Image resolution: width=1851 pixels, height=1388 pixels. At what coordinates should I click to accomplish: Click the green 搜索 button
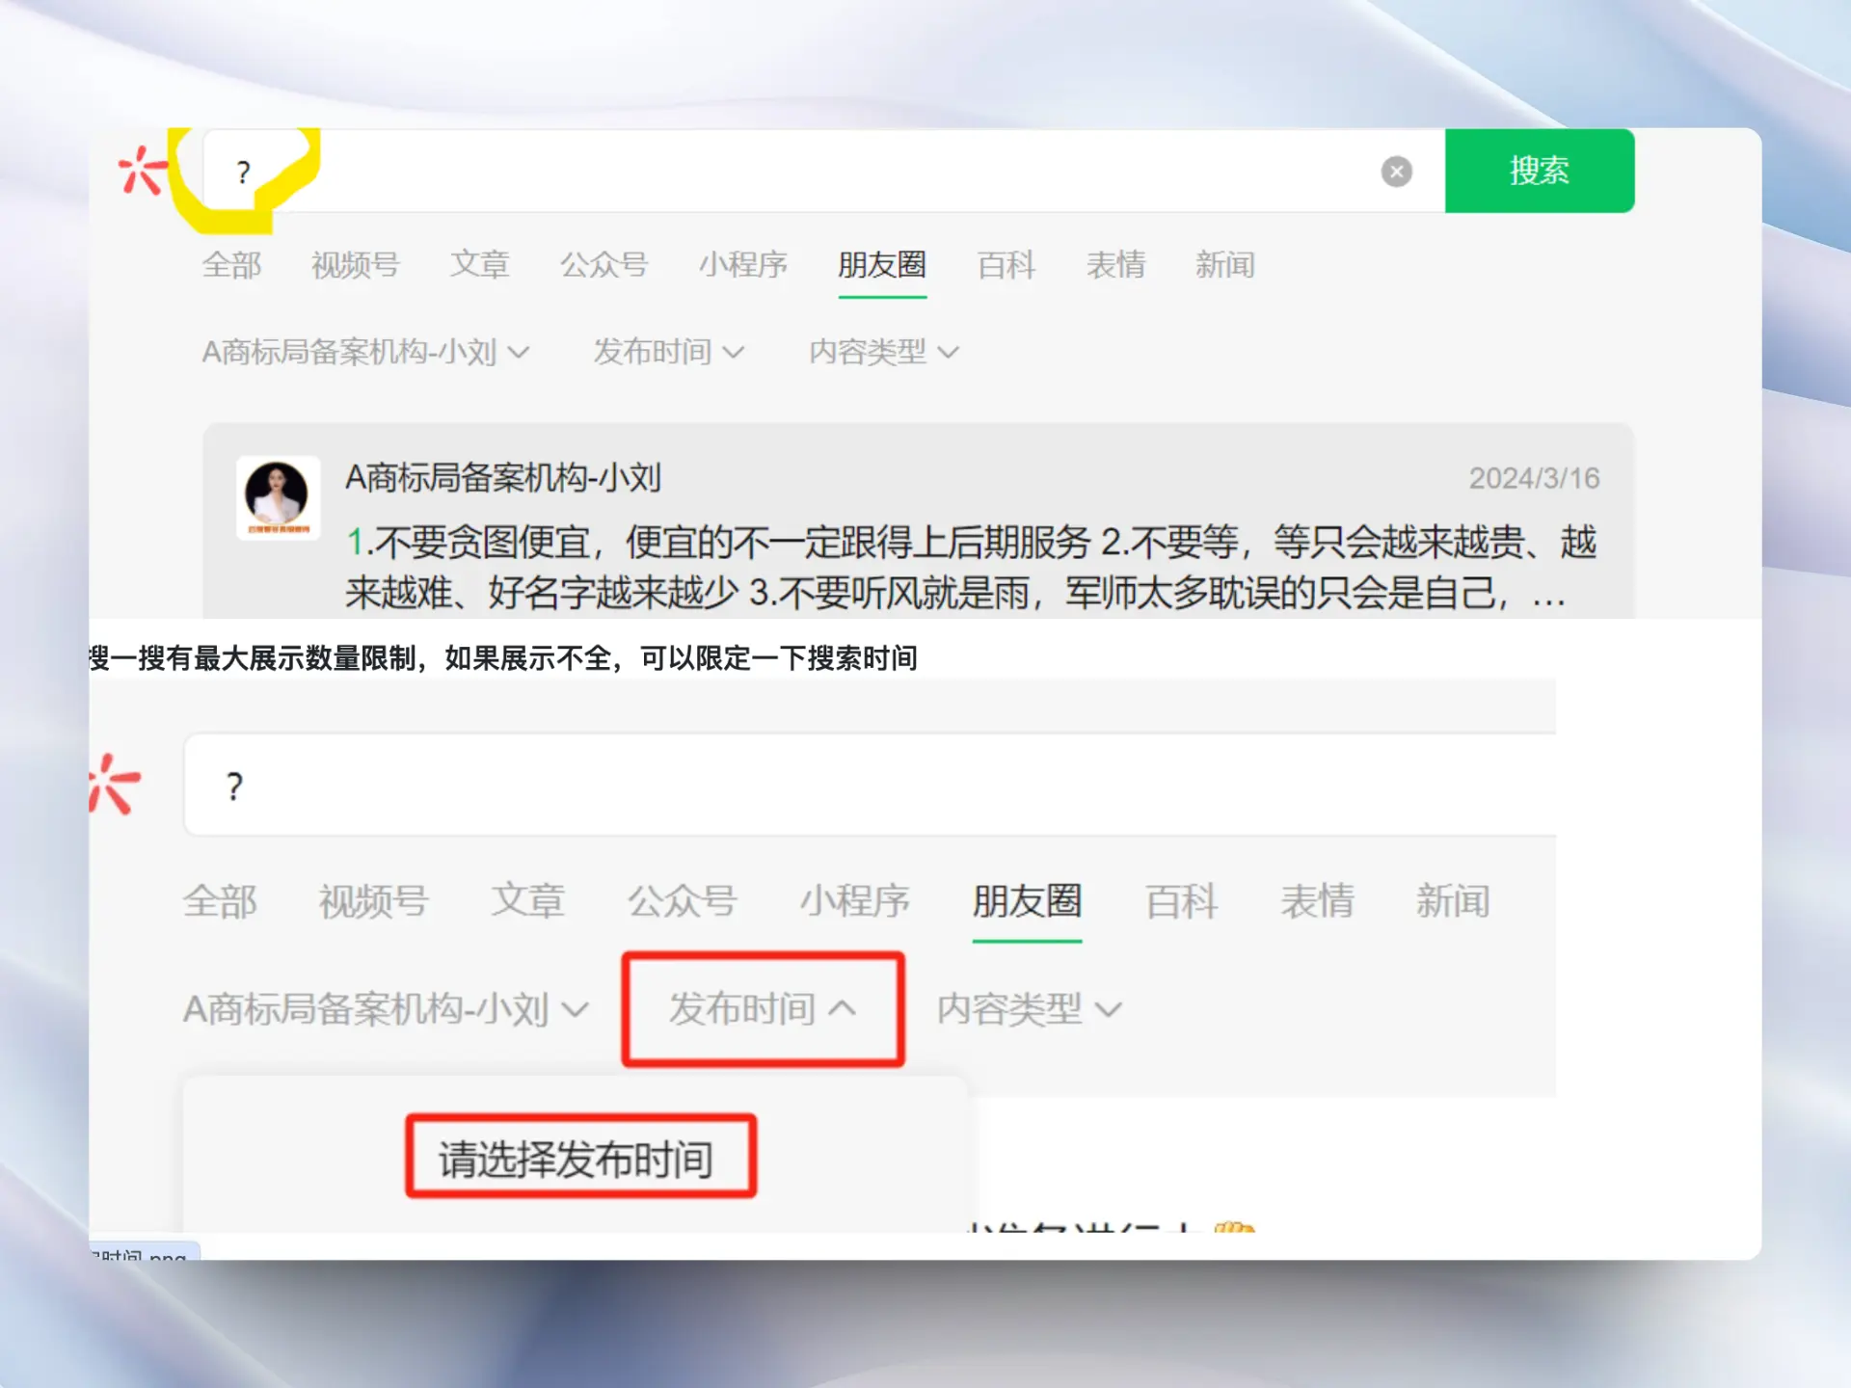(x=1539, y=171)
